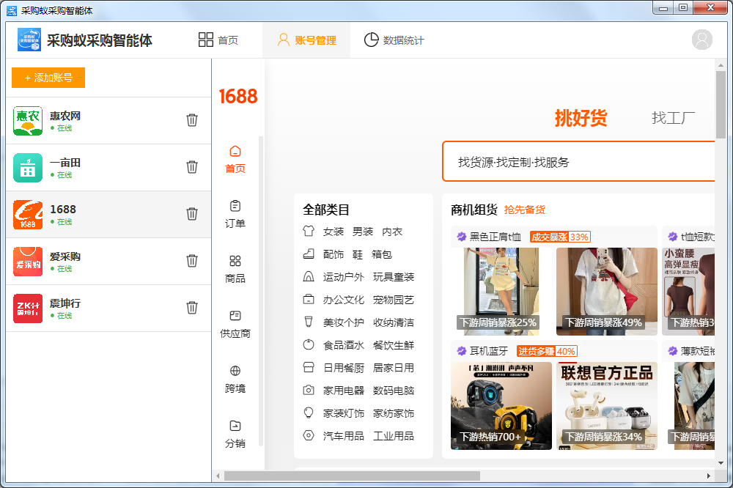Image resolution: width=733 pixels, height=488 pixels.
Task: Click the 采购蚁采购智能体 app logo
Action: click(29, 40)
